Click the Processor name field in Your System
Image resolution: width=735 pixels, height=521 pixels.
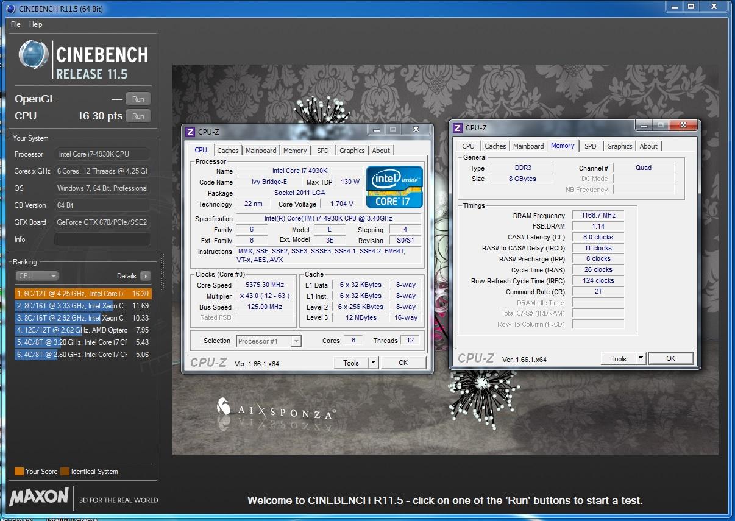(102, 154)
